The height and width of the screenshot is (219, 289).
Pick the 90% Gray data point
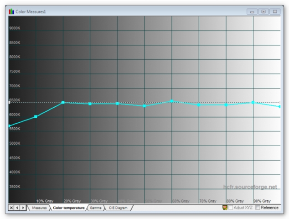pos(253,103)
